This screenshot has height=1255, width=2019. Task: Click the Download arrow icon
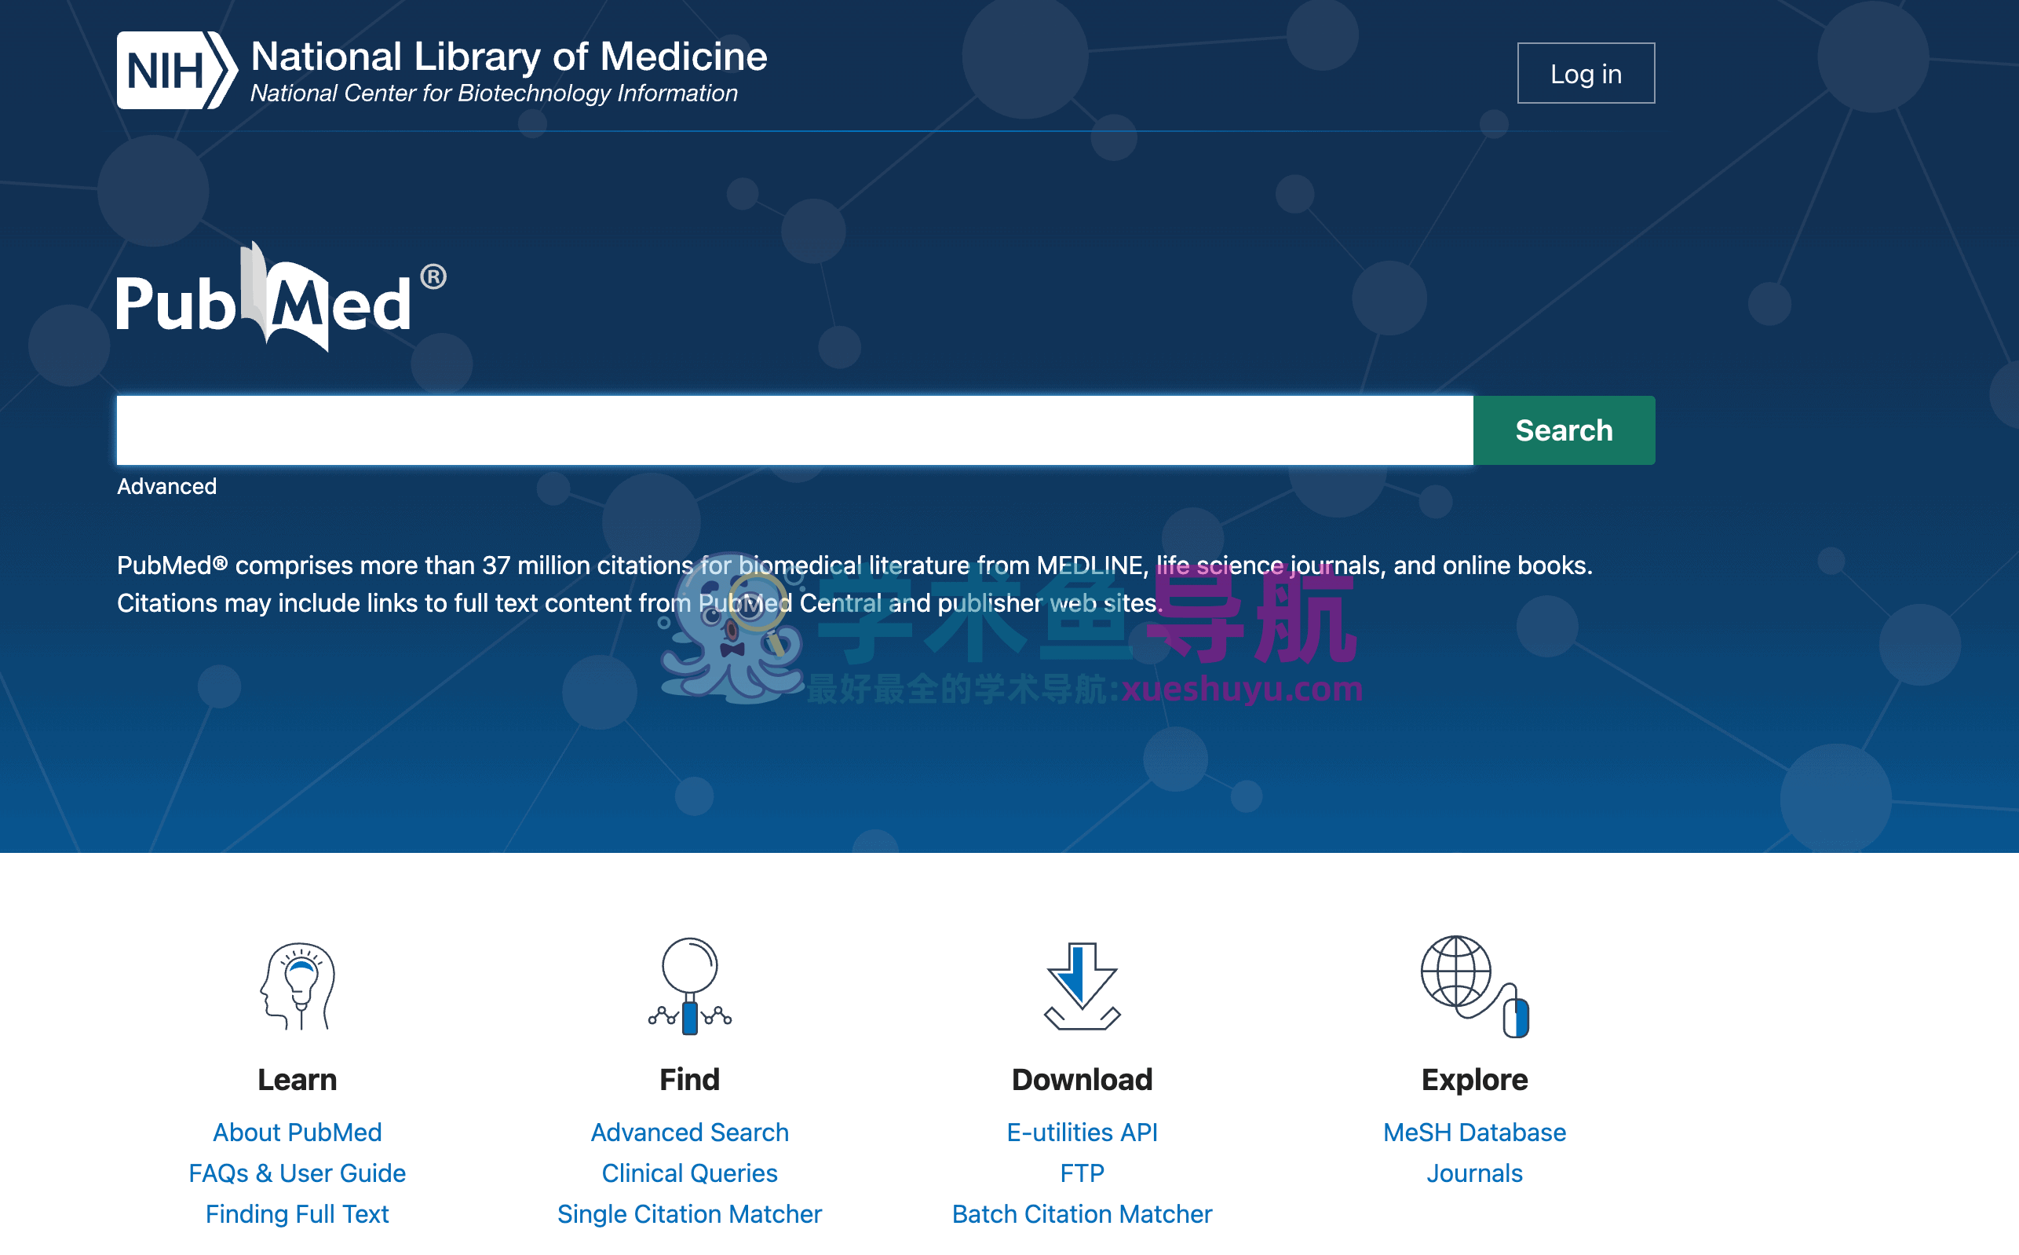pos(1082,986)
